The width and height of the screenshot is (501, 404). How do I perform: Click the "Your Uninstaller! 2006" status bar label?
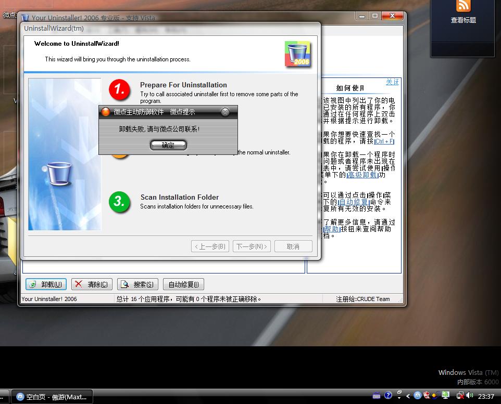49,299
